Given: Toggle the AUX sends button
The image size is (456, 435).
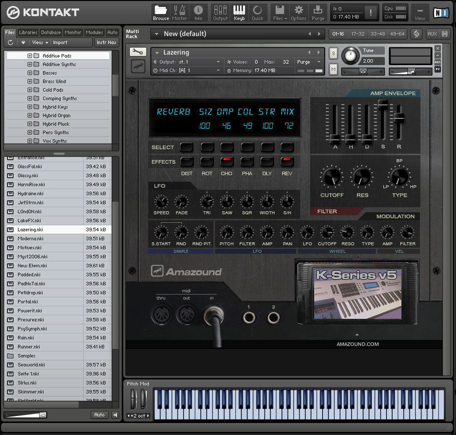Looking at the screenshot, I should (432, 34).
